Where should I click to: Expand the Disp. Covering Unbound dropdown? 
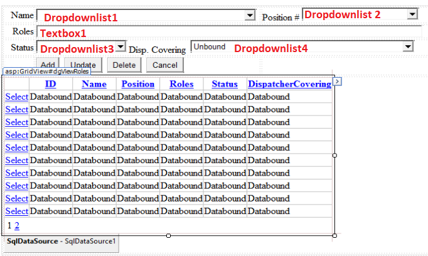coord(408,46)
